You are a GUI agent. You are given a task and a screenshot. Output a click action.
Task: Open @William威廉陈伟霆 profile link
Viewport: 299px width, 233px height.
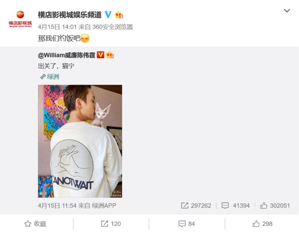67,55
